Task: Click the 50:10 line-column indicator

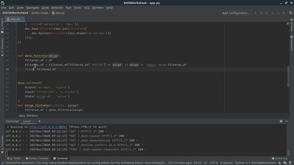Action: pyautogui.click(x=198, y=163)
